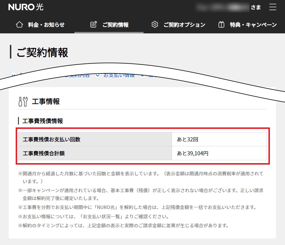Click the note starting ※工事費を分割で

(137, 207)
